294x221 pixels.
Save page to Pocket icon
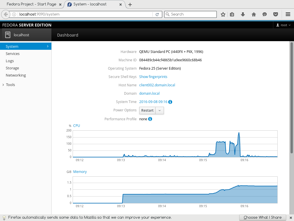point(275,14)
